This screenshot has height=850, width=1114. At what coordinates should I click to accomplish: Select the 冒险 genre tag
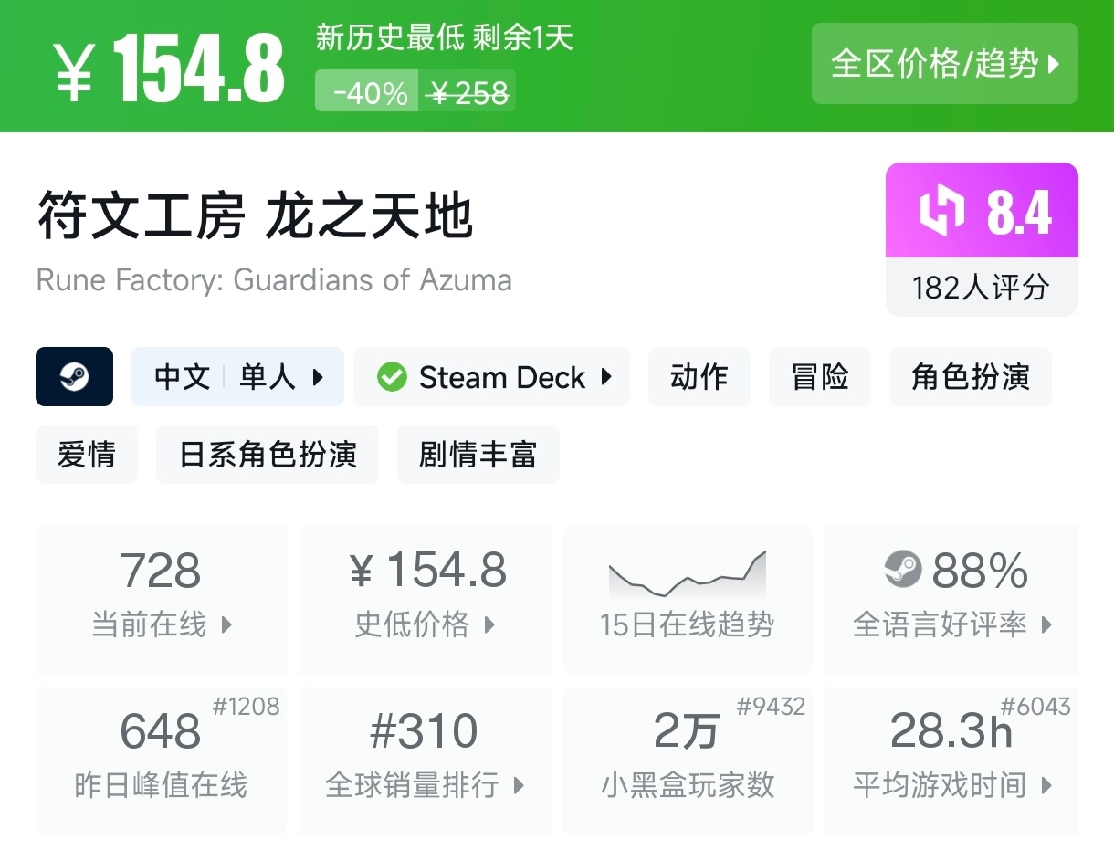(x=819, y=377)
